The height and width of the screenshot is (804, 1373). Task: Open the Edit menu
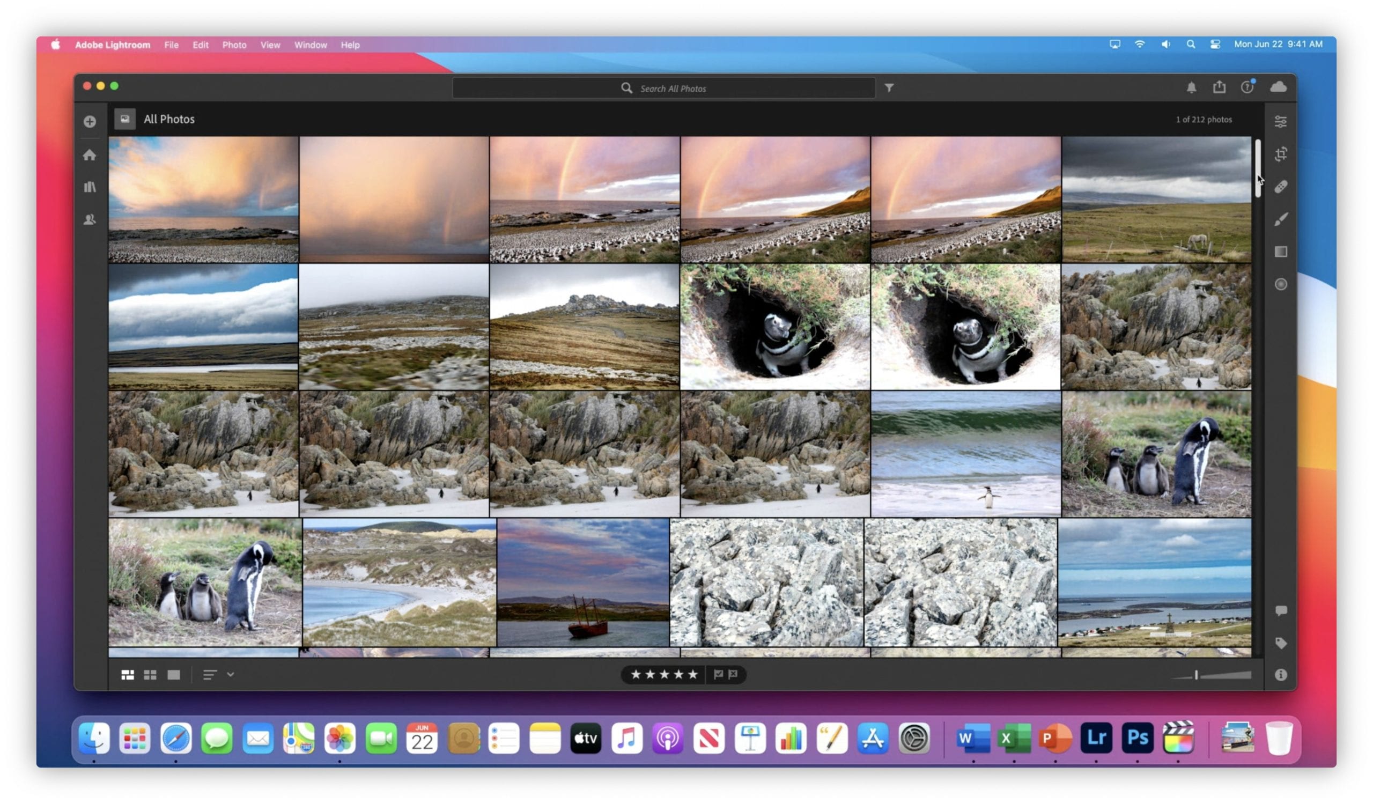(200, 45)
